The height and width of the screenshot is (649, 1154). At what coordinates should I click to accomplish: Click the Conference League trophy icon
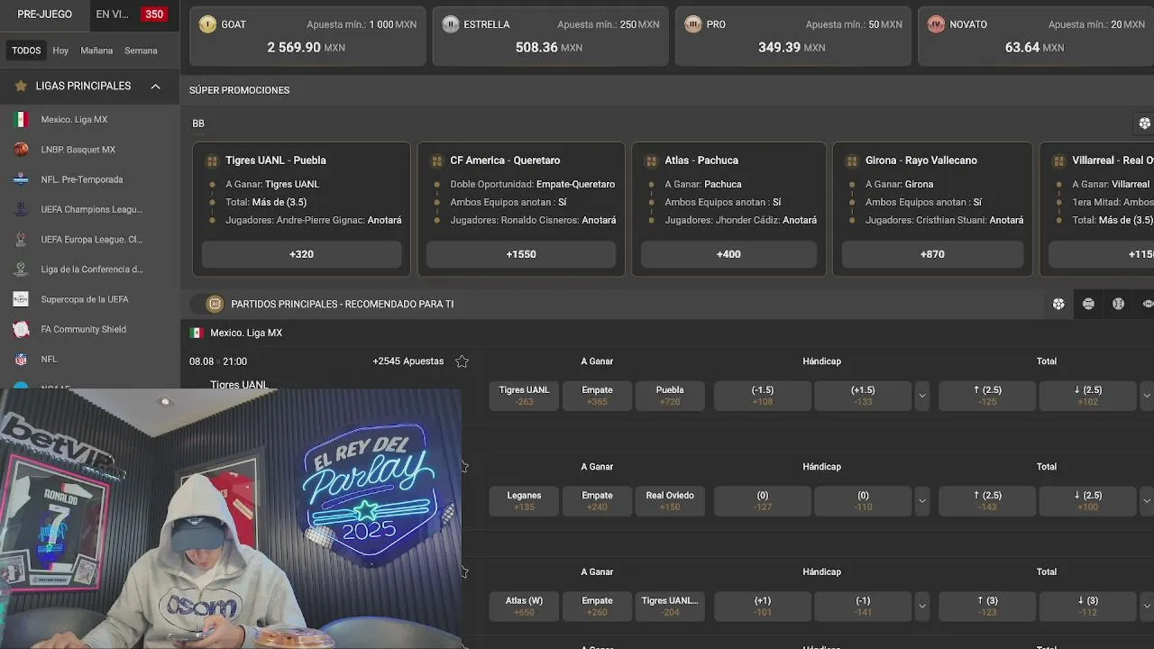coord(21,269)
